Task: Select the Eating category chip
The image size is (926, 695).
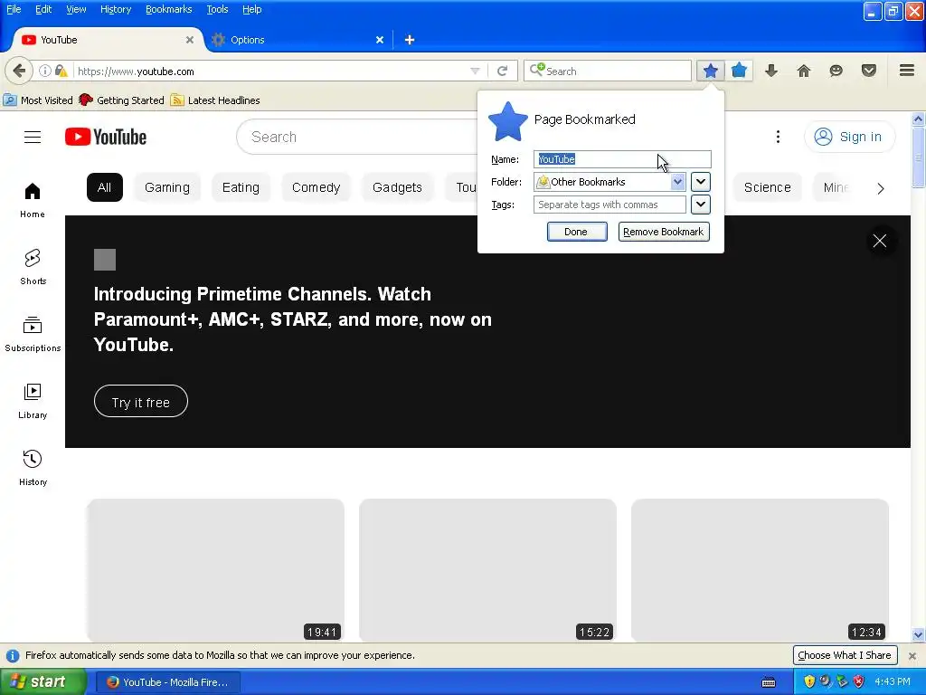Action: (241, 187)
